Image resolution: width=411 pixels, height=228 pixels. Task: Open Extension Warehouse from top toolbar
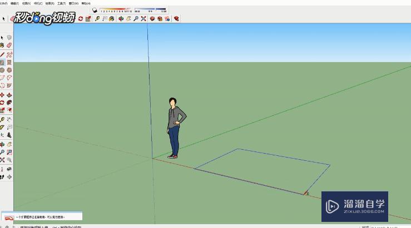point(160,18)
